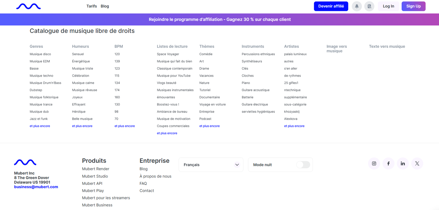Expand Genres with 'et plus encore'

pyautogui.click(x=40, y=126)
